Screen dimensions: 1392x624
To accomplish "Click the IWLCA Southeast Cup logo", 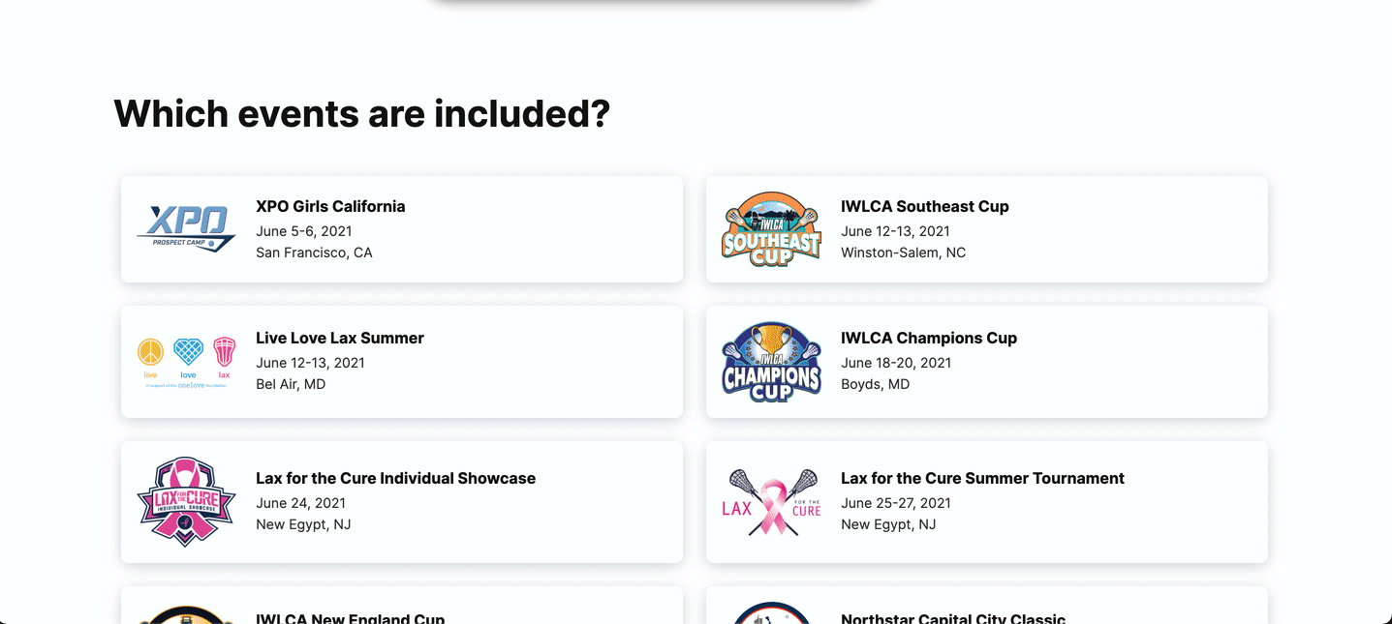I will click(771, 229).
